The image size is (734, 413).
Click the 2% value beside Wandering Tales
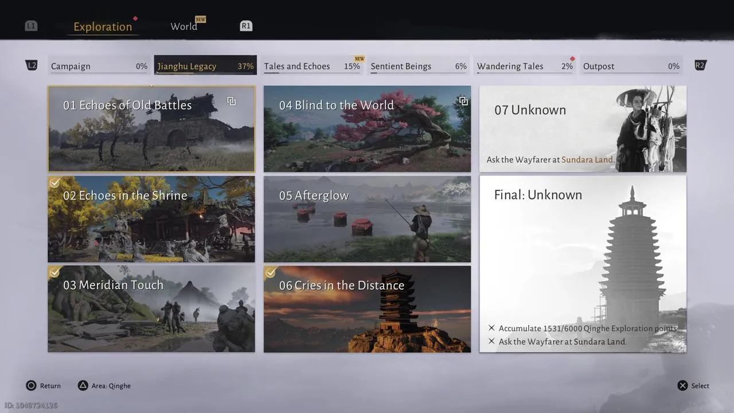click(567, 66)
